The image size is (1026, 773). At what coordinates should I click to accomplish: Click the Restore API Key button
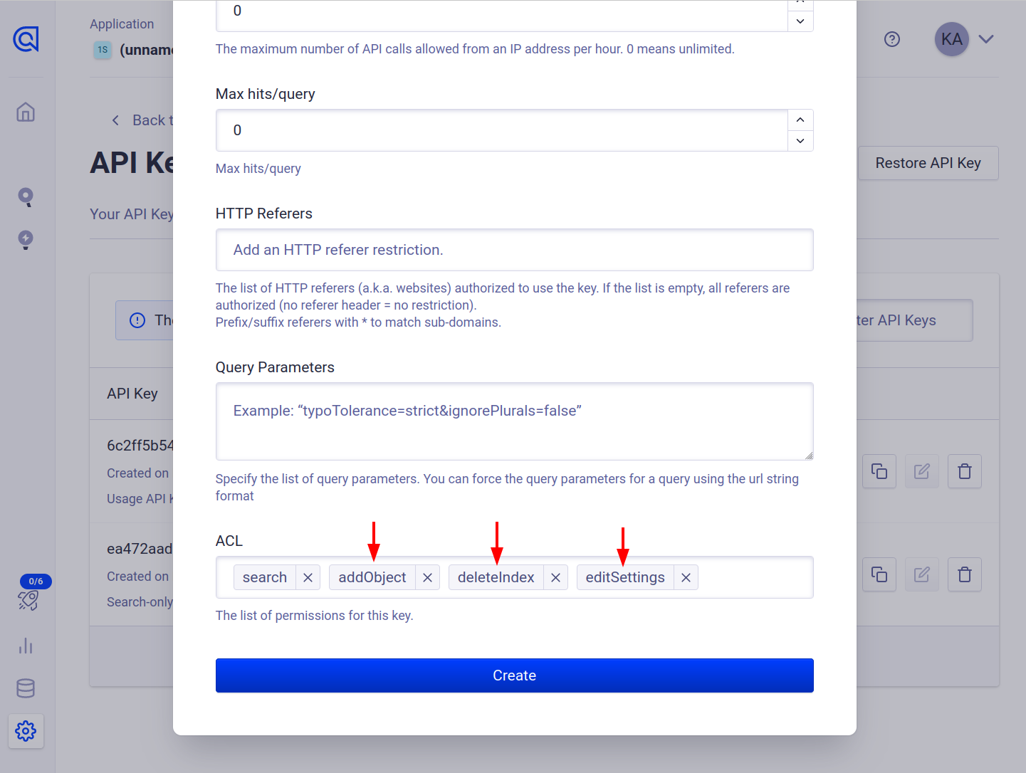click(x=928, y=163)
